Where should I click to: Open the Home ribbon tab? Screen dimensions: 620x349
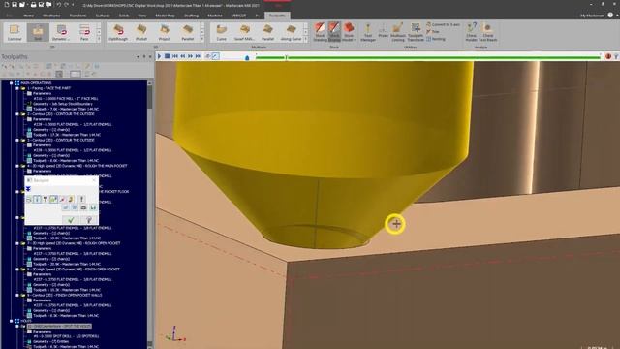pyautogui.click(x=28, y=16)
